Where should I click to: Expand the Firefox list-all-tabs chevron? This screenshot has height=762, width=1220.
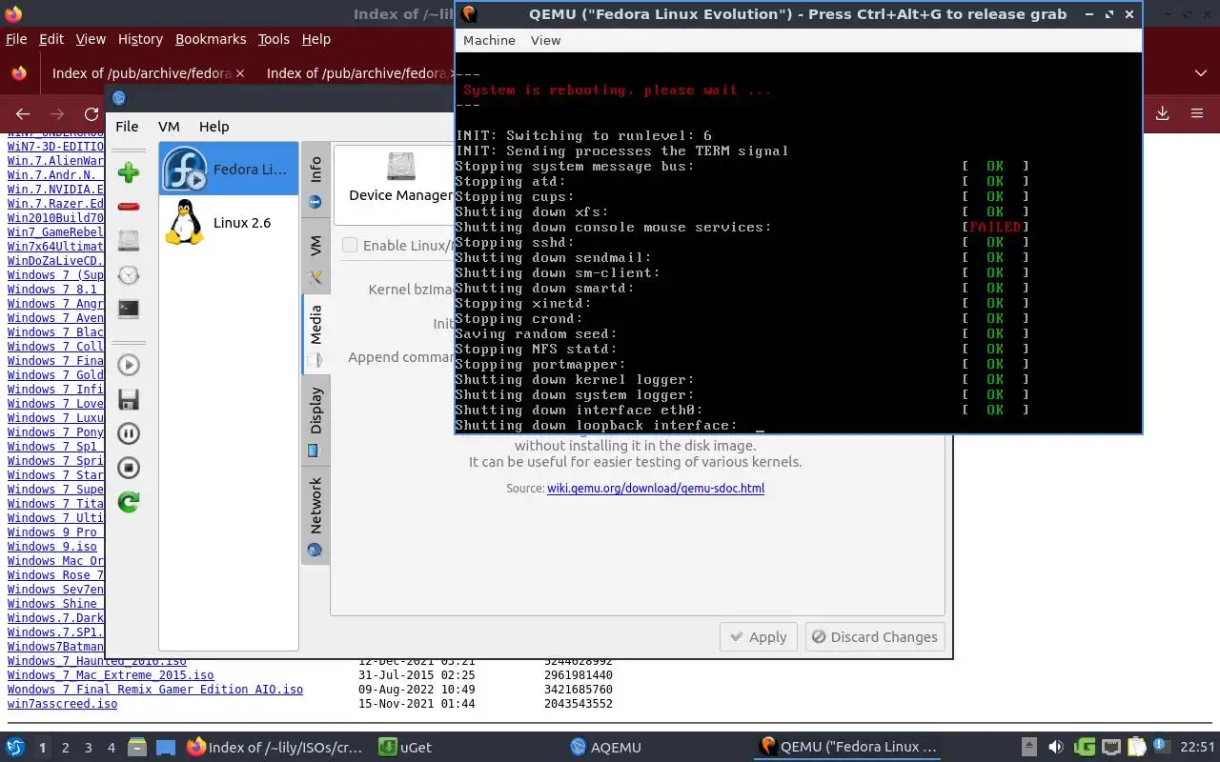(1200, 73)
